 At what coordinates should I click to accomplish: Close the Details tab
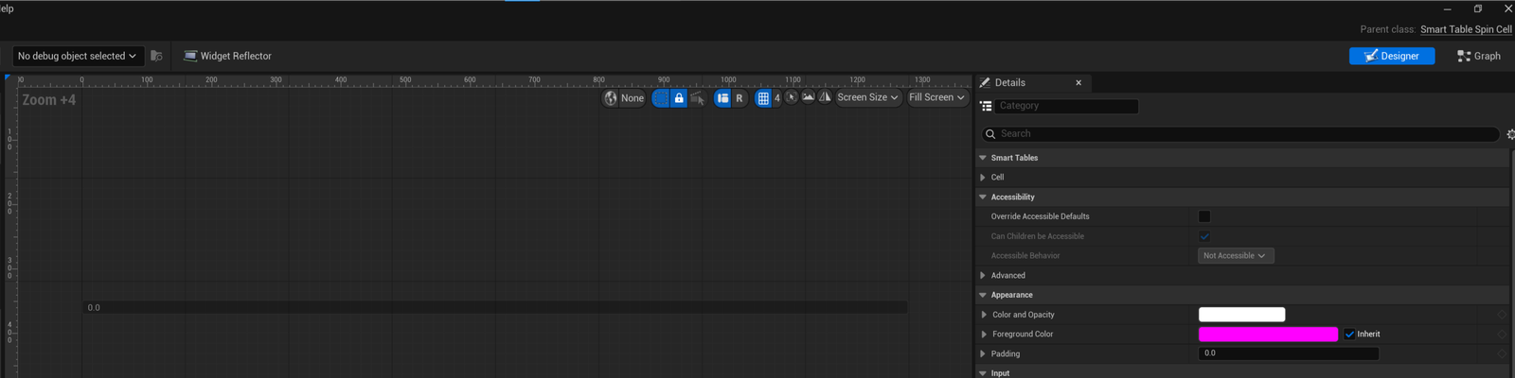(1078, 83)
